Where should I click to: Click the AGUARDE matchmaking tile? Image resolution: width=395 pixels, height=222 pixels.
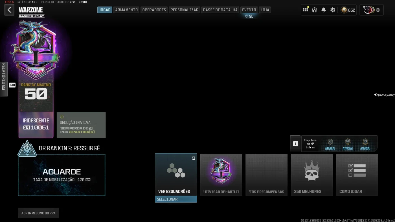[x=62, y=175]
